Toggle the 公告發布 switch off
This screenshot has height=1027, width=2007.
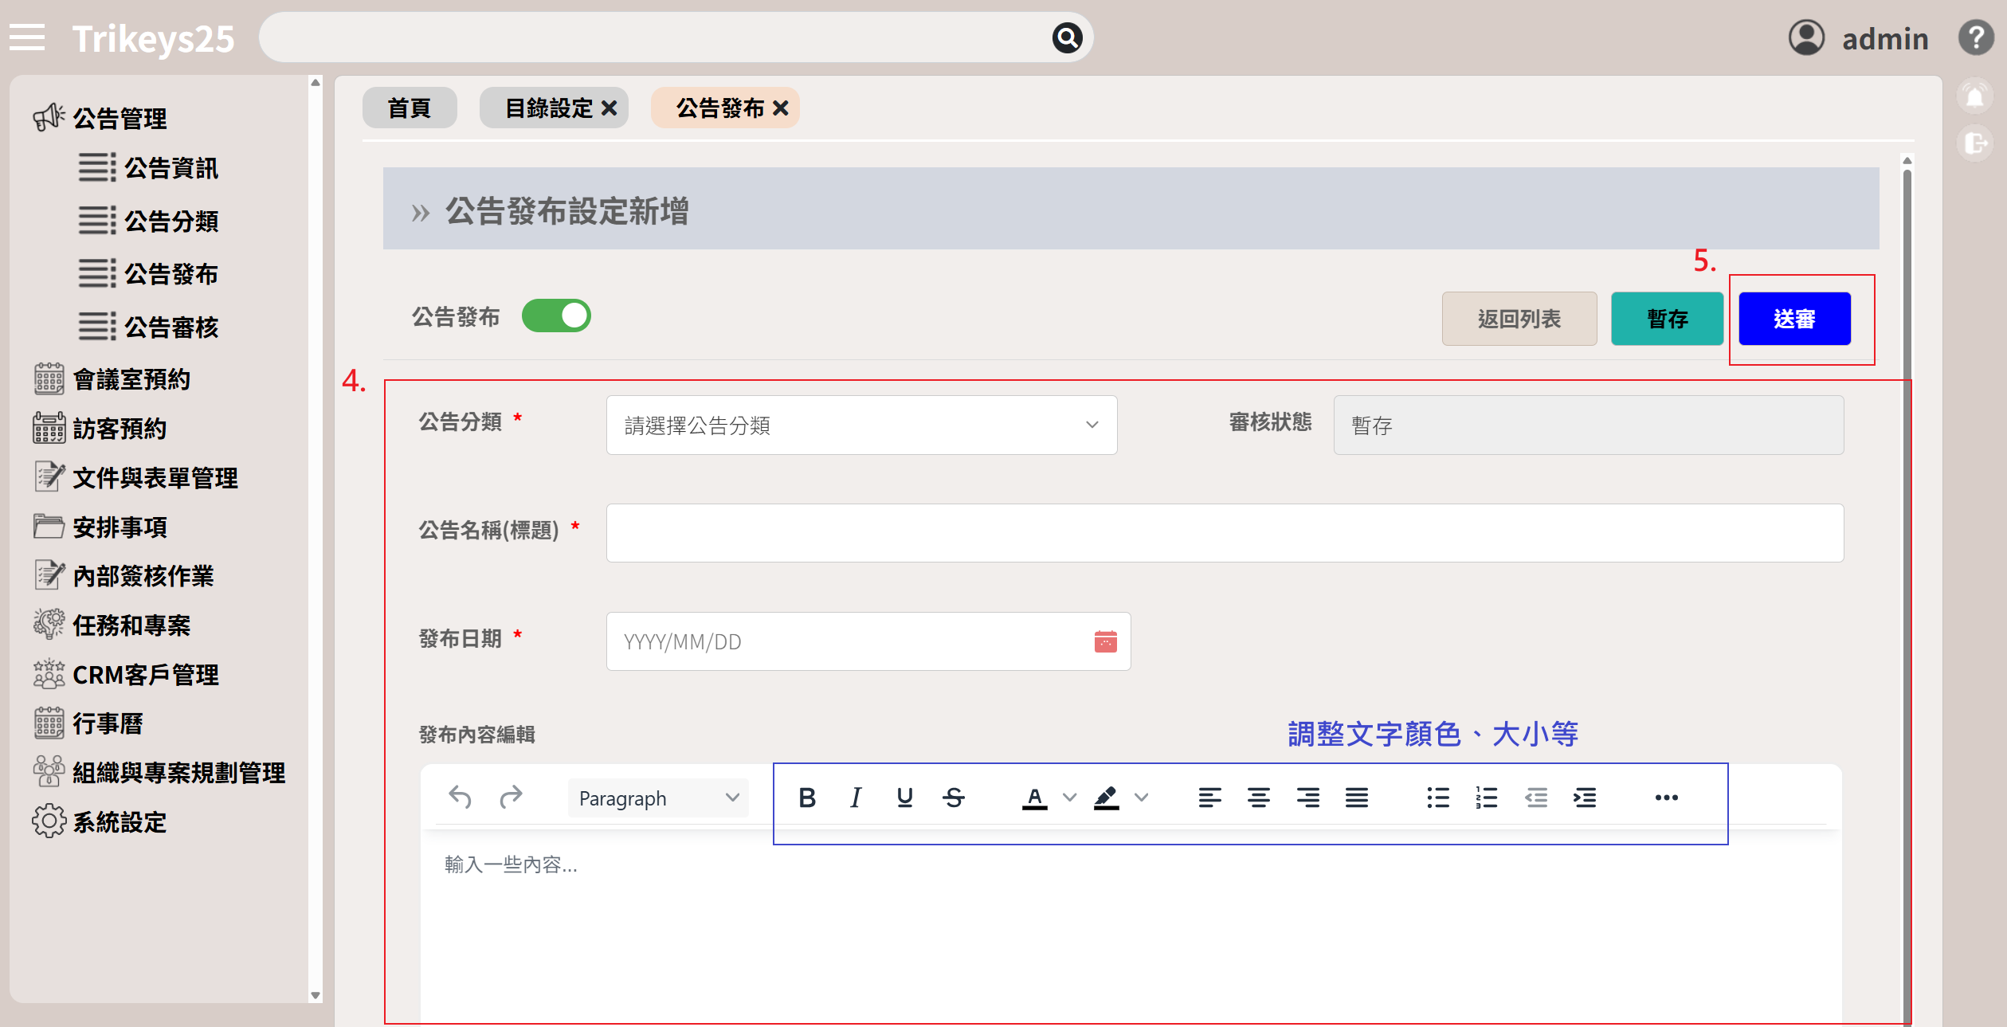(x=556, y=316)
